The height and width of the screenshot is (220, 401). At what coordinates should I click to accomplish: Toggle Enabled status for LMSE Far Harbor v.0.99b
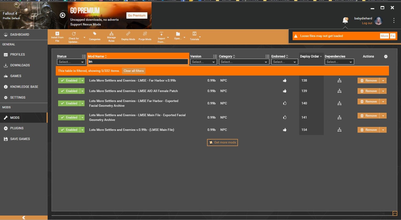[69, 81]
